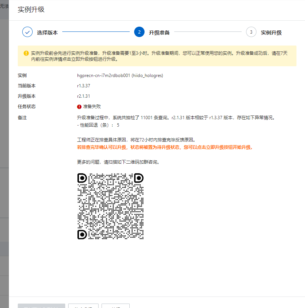Click the step 3 circle icon

(251, 32)
